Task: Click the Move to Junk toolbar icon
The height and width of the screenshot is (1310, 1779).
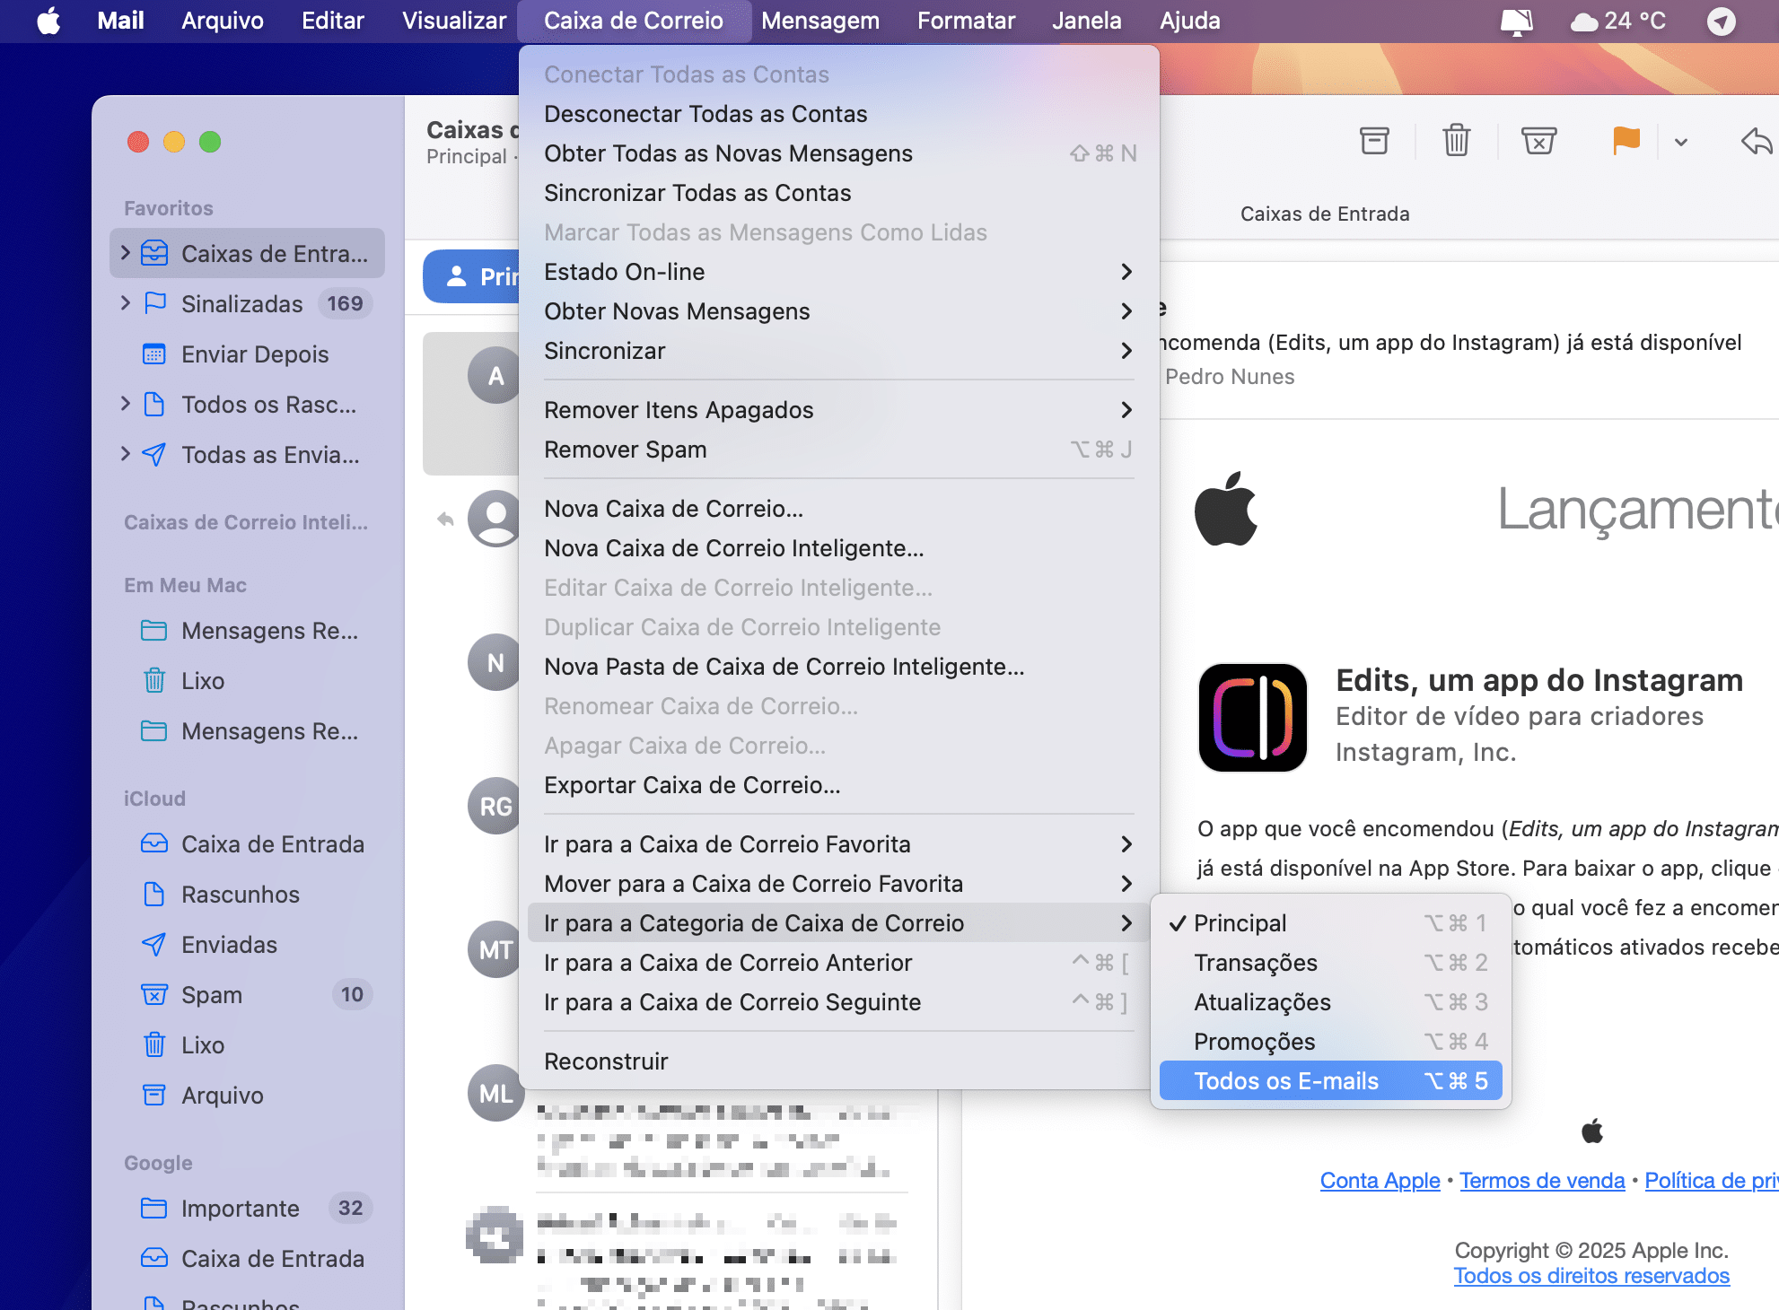Action: coord(1538,141)
